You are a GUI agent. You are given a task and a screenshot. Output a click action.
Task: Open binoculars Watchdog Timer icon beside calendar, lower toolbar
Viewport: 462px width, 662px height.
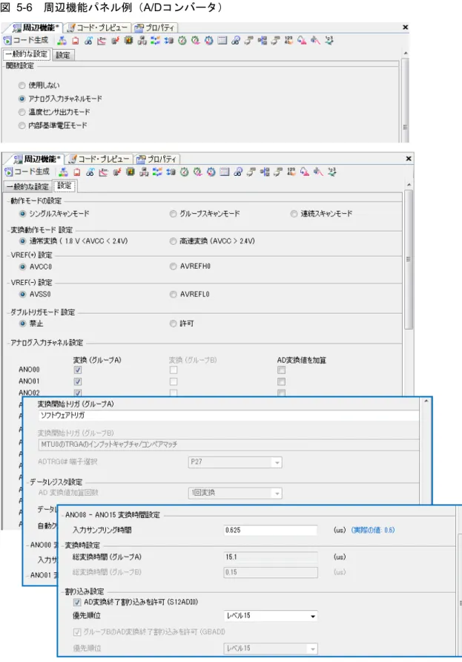(x=237, y=172)
